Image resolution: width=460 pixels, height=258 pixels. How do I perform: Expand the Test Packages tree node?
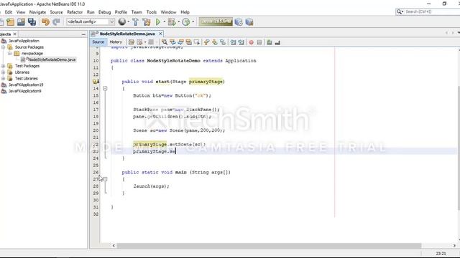point(3,66)
